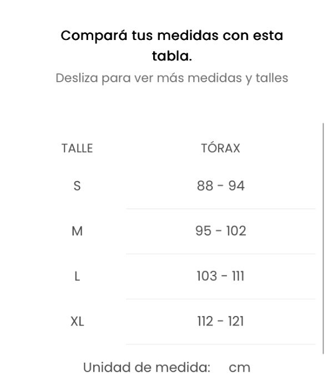Select the L size row label
This screenshot has width=333, height=376.
point(77,276)
